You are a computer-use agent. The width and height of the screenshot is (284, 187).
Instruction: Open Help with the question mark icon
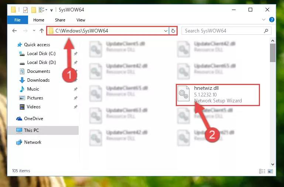(x=271, y=20)
